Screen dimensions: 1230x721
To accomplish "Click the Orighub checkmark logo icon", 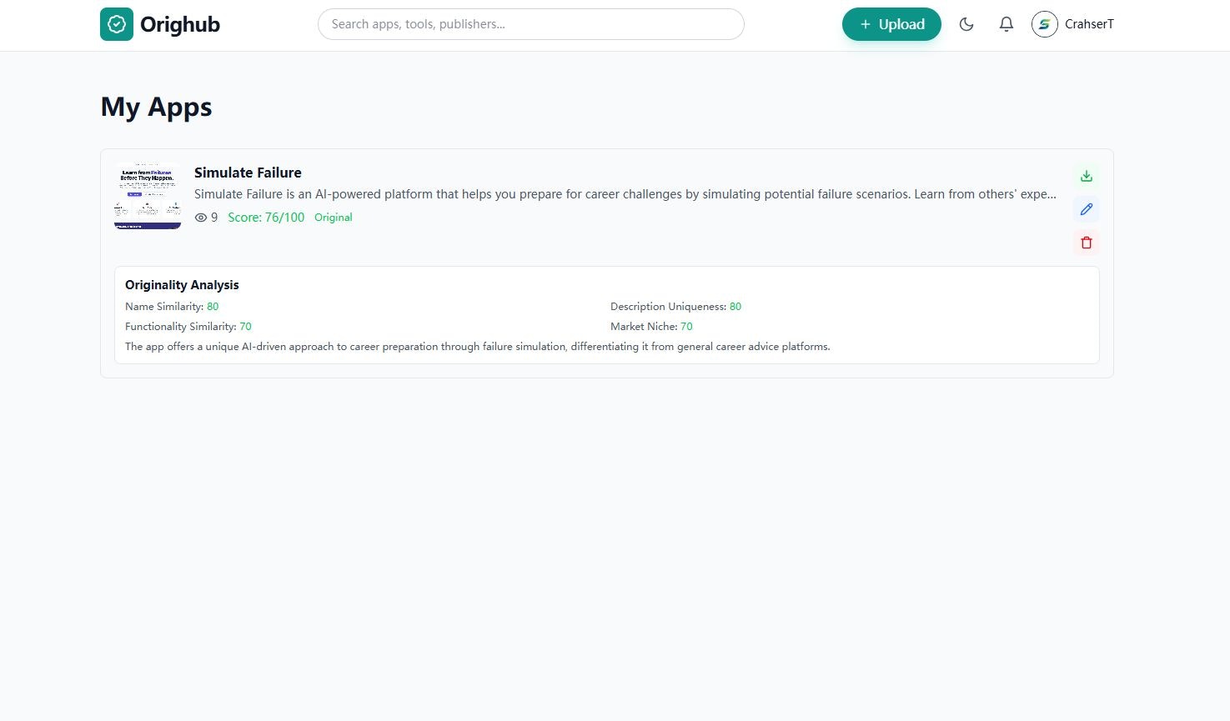I will tap(116, 24).
